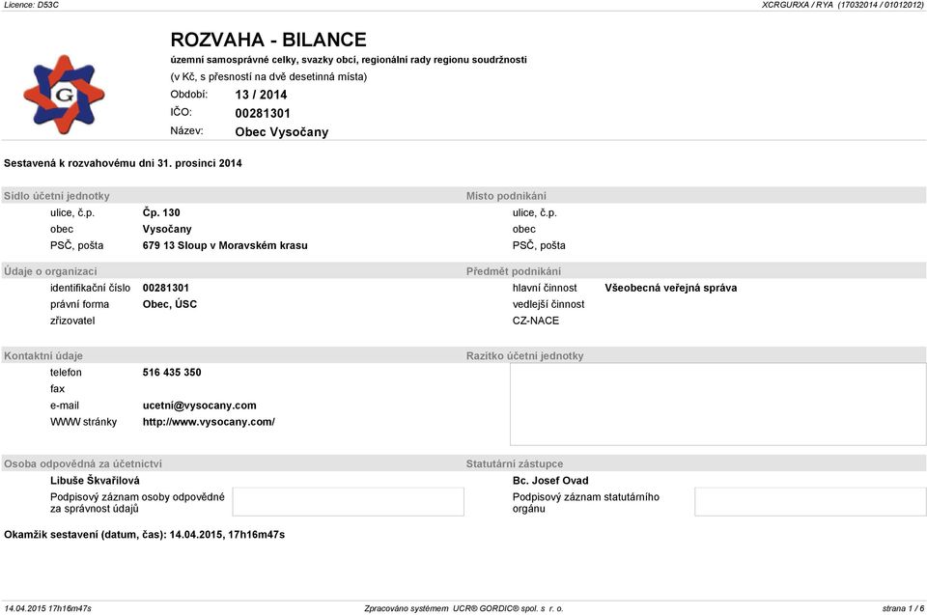Click the Místo podnikání section header
The height and width of the screenshot is (615, 927).
[x=506, y=196]
